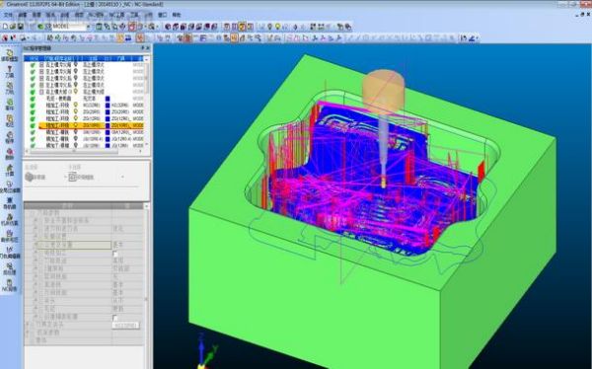This screenshot has height=369, width=592.
Task: Click green check status of 毛坯 stock row
Action: coord(33,99)
